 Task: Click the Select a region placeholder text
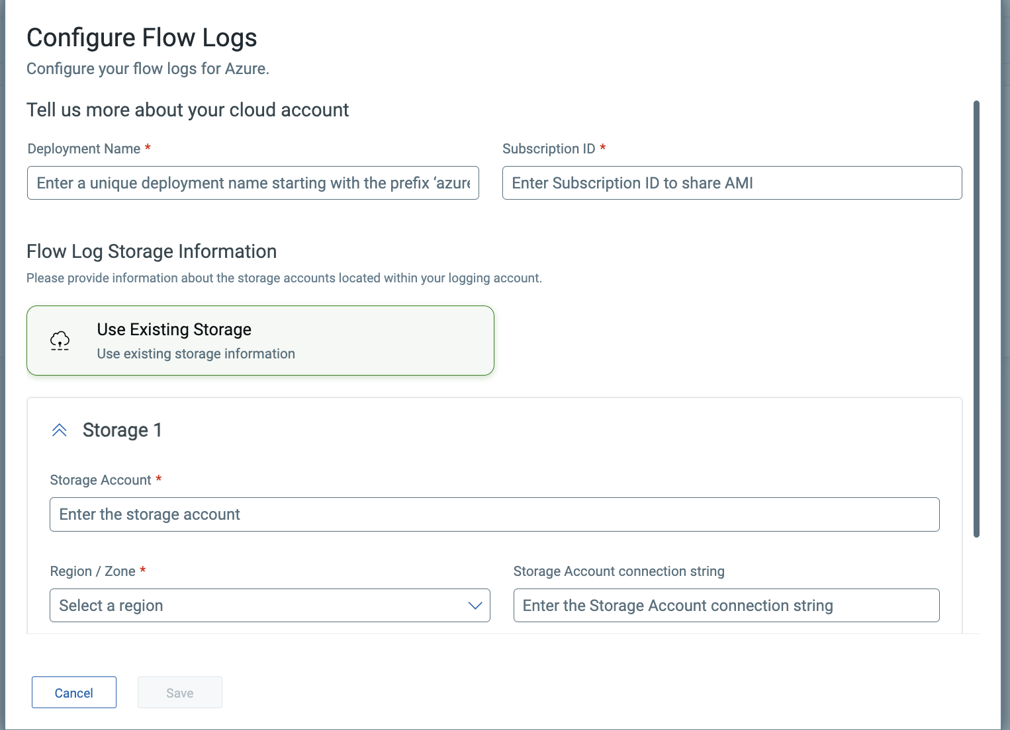111,605
